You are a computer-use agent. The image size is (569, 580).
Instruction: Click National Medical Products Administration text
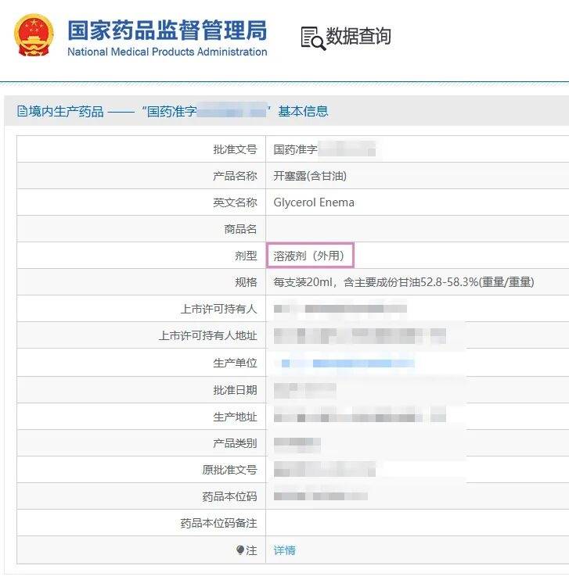tap(167, 52)
